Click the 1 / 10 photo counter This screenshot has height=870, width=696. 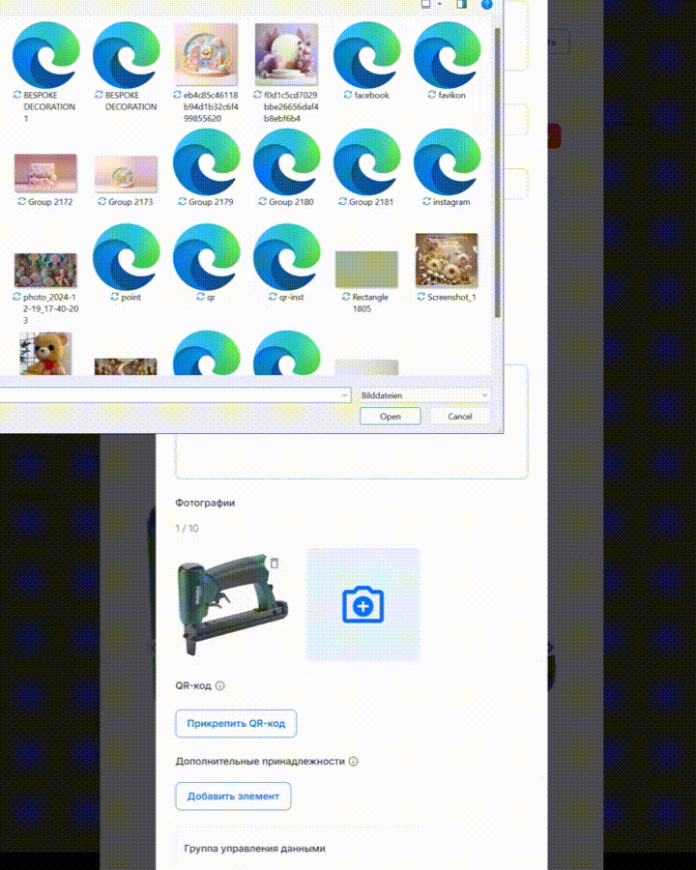click(x=187, y=528)
